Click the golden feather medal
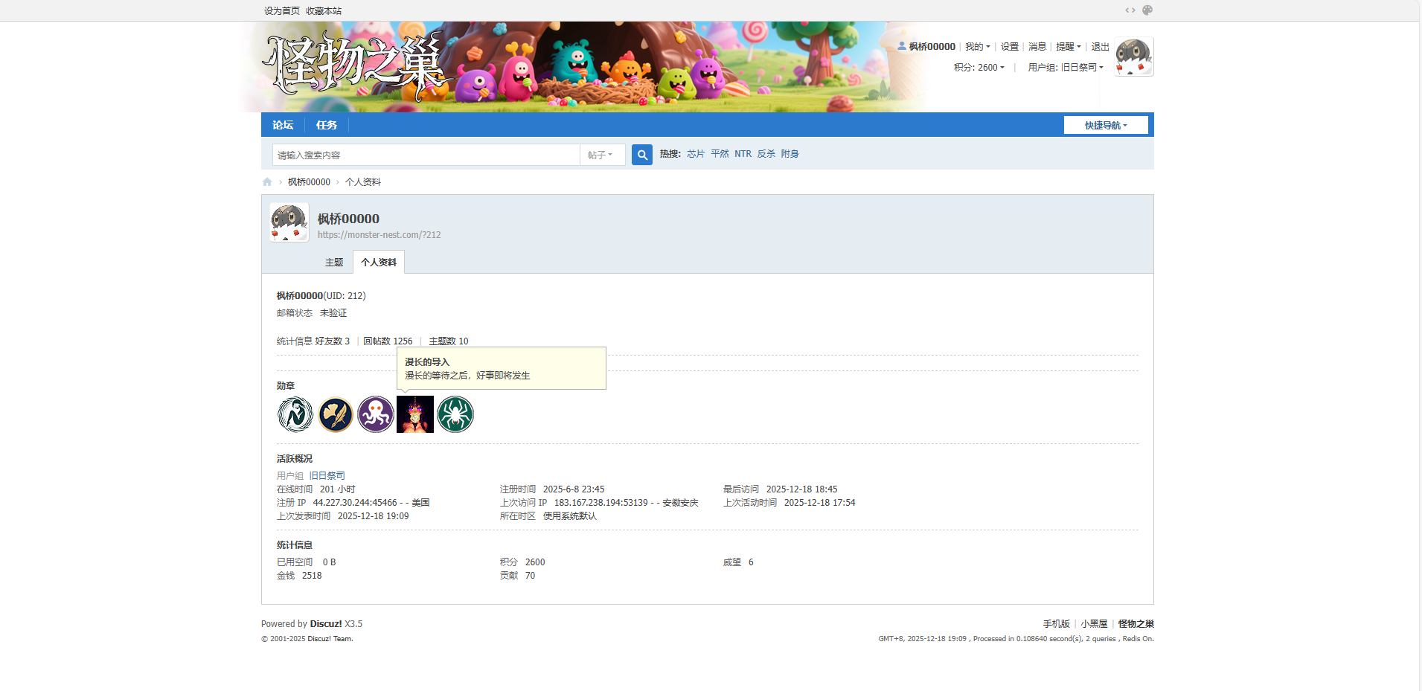 point(336,414)
